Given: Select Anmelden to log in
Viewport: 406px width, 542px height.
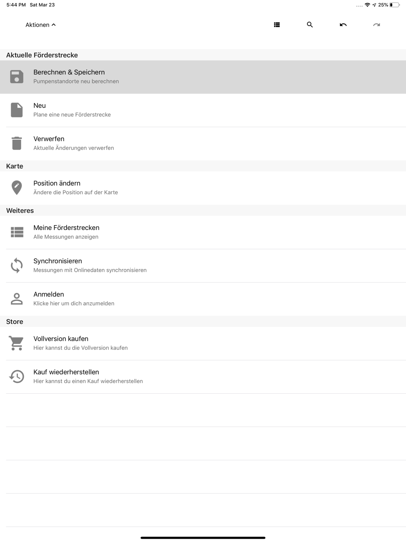Looking at the screenshot, I should (203, 299).
